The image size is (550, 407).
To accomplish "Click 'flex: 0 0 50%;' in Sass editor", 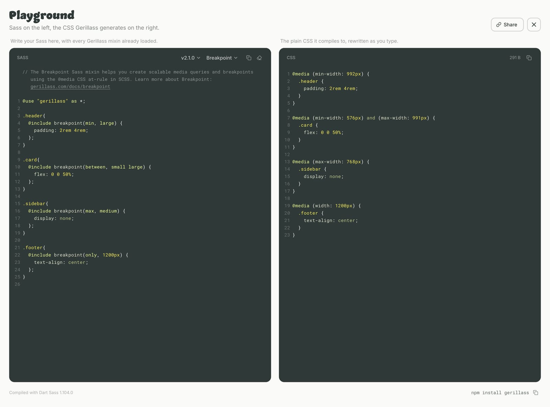I will pyautogui.click(x=54, y=174).
